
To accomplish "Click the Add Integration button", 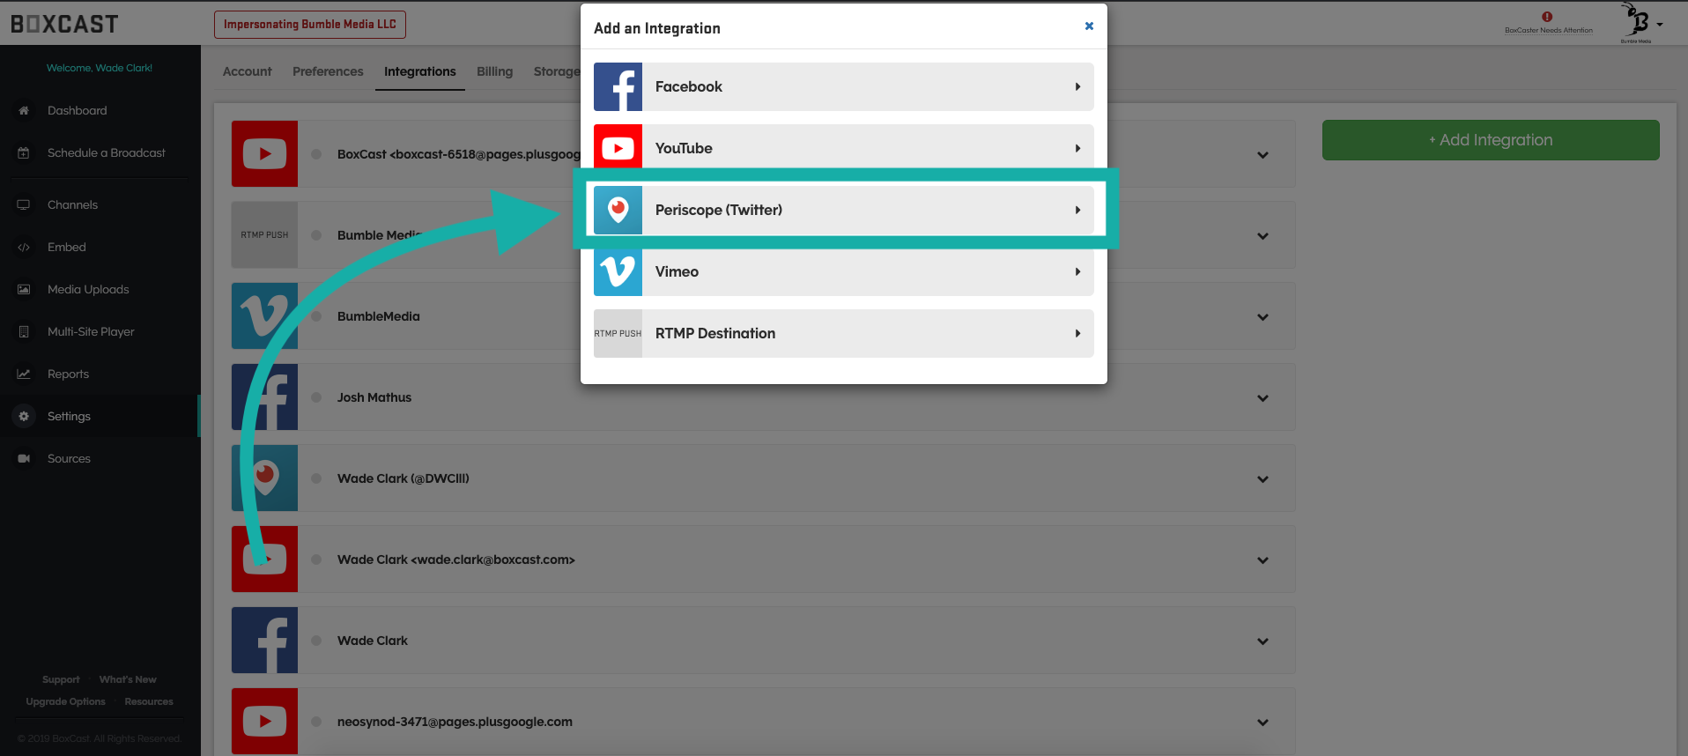I will click(x=1490, y=140).
